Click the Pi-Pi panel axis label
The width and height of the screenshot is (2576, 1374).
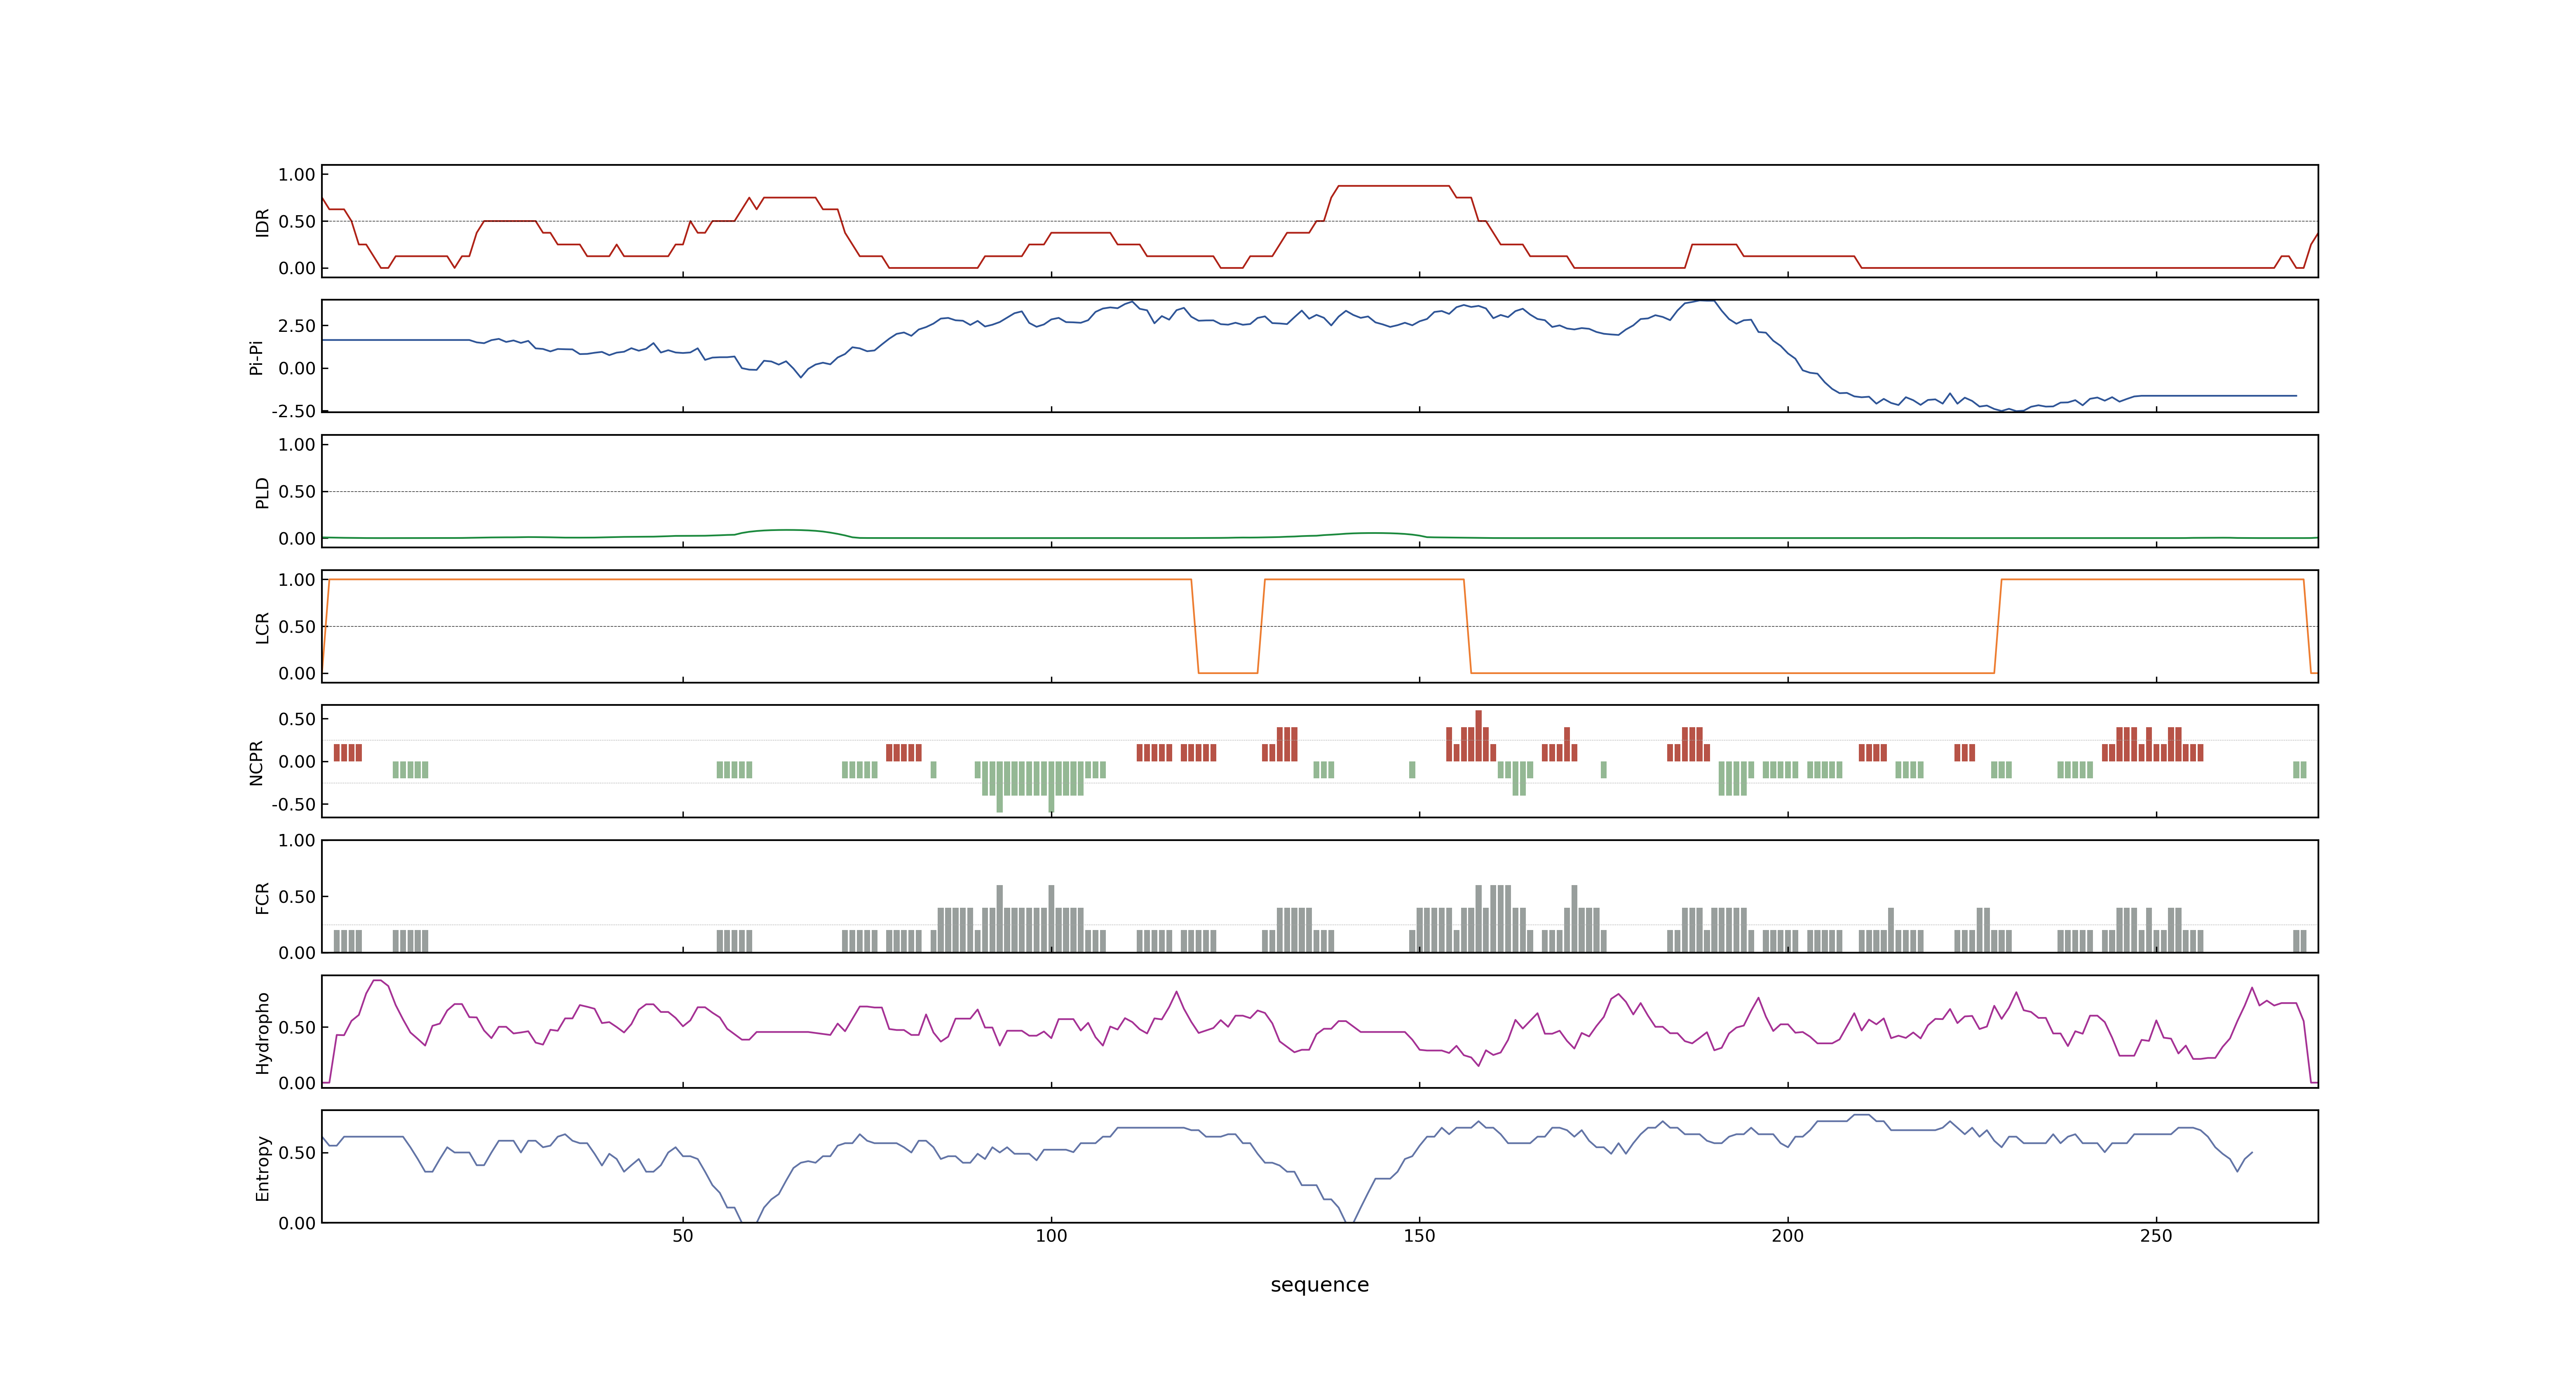256,357
